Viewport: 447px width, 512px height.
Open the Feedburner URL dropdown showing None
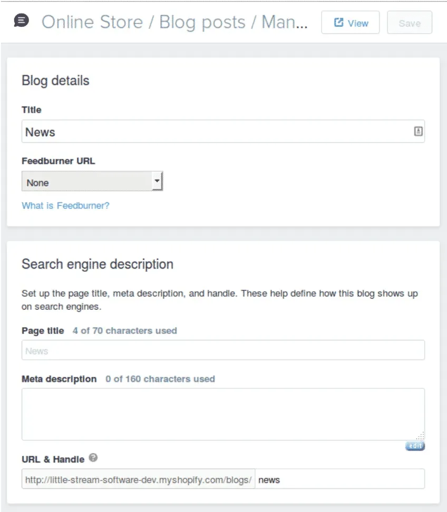92,181
